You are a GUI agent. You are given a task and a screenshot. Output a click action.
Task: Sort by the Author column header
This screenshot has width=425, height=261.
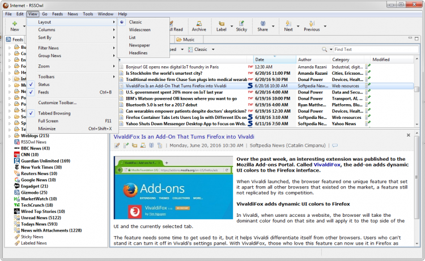[x=313, y=59]
